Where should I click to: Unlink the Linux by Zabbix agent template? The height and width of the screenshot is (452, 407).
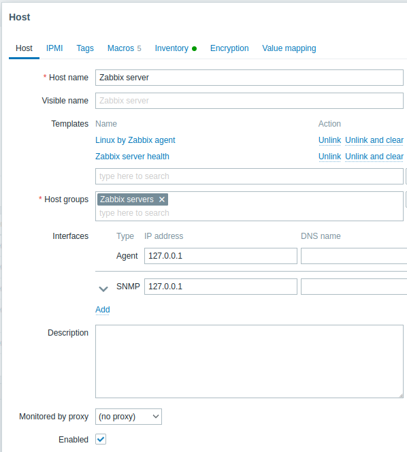pos(329,140)
